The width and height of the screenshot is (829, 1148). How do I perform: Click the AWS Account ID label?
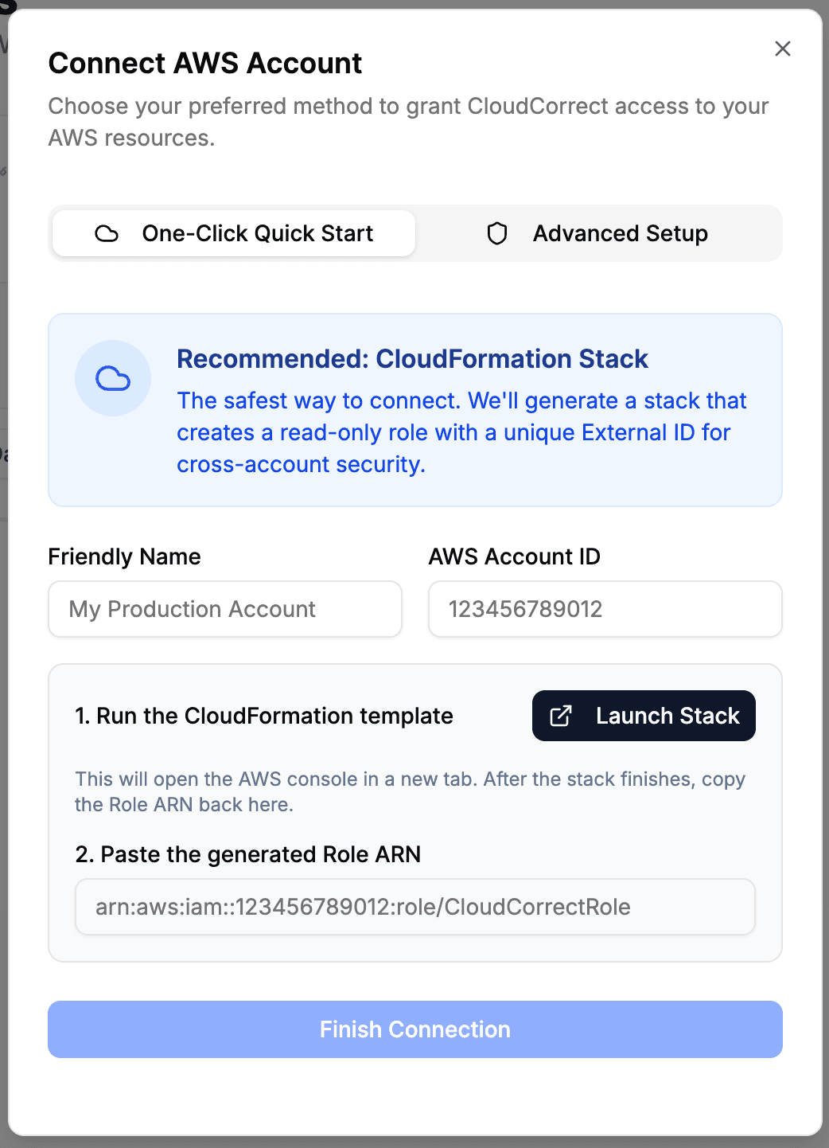(515, 556)
